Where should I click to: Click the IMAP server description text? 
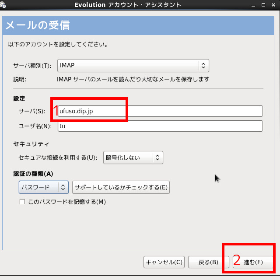point(133,80)
